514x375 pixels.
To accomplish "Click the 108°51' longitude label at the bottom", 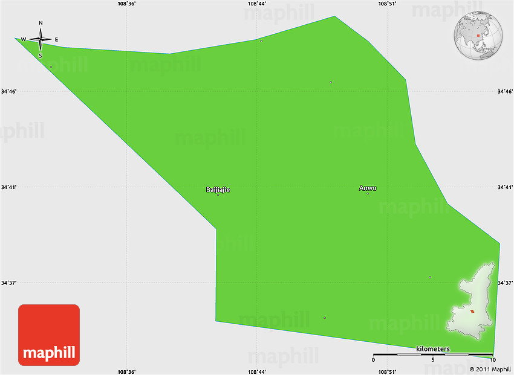I will (387, 371).
